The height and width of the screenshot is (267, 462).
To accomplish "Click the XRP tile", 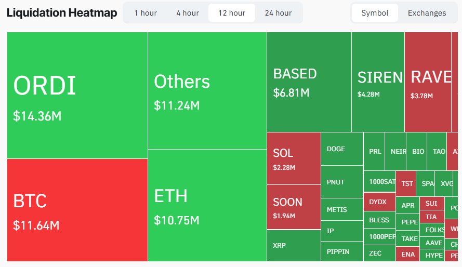I will (293, 245).
